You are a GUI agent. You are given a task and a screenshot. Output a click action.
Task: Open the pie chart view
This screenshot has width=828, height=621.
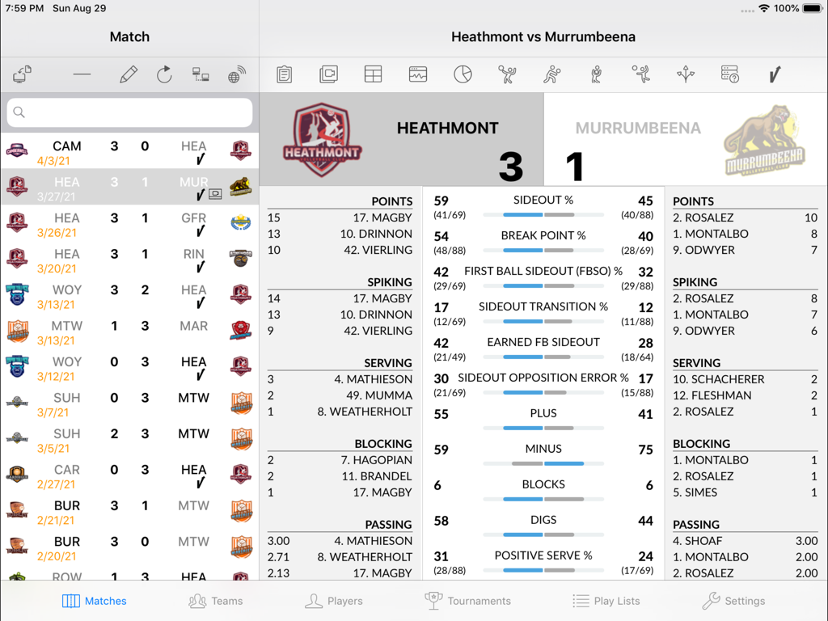point(462,74)
